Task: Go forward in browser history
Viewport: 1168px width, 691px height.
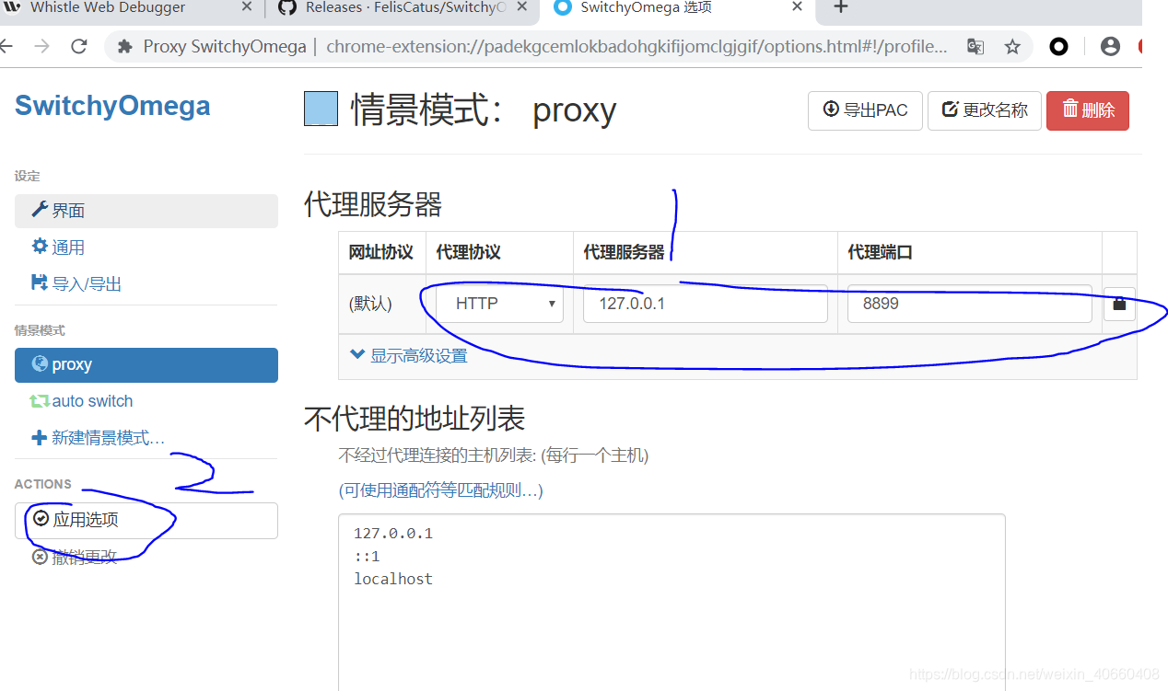Action: click(x=41, y=46)
